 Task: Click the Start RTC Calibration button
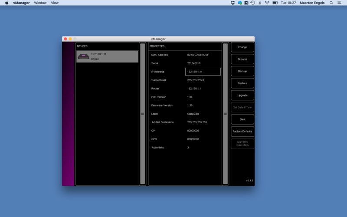click(x=242, y=144)
